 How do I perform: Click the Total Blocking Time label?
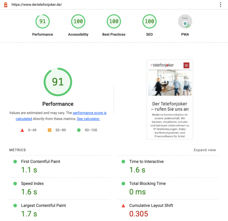pos(147,184)
